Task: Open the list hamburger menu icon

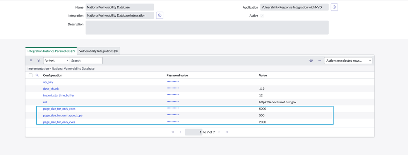Action: pyautogui.click(x=31, y=61)
